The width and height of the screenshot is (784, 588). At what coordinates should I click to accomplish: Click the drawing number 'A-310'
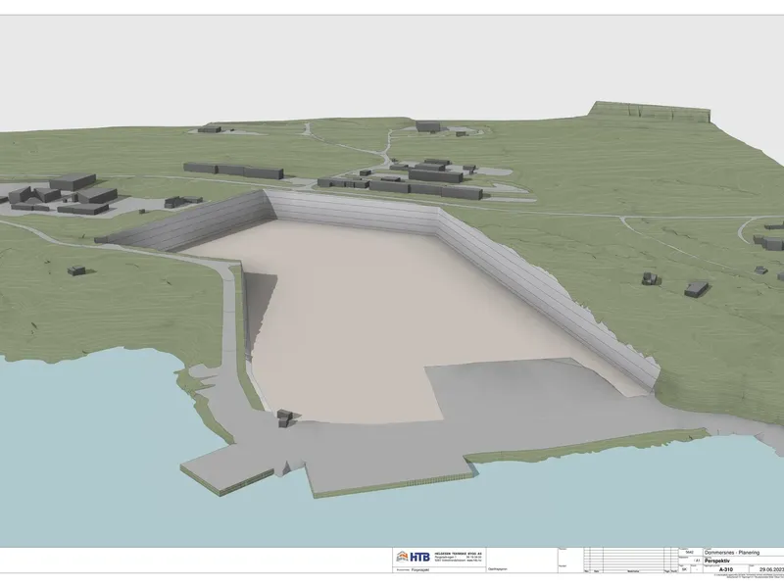click(x=725, y=569)
